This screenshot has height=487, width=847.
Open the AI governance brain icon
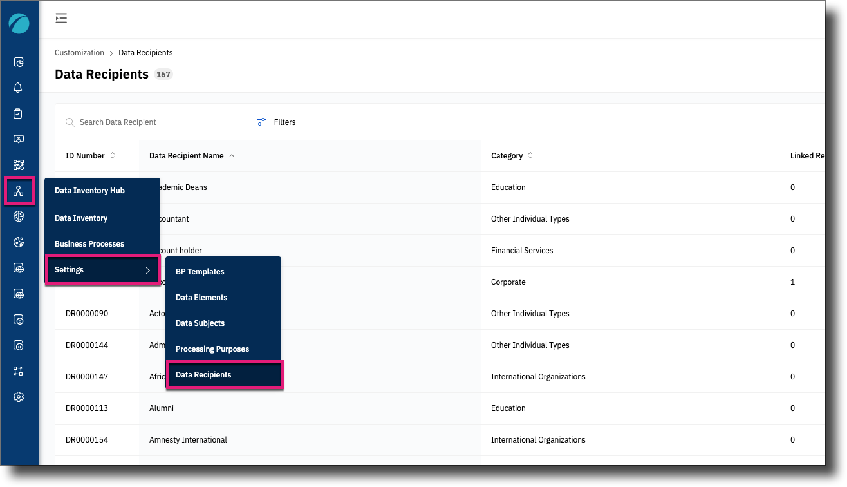point(19,216)
